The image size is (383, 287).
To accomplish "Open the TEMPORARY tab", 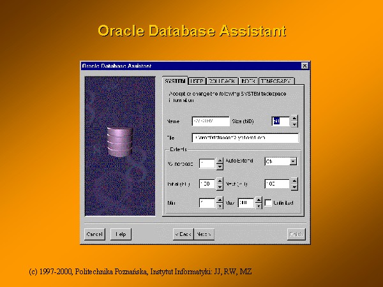I will click(x=276, y=81).
